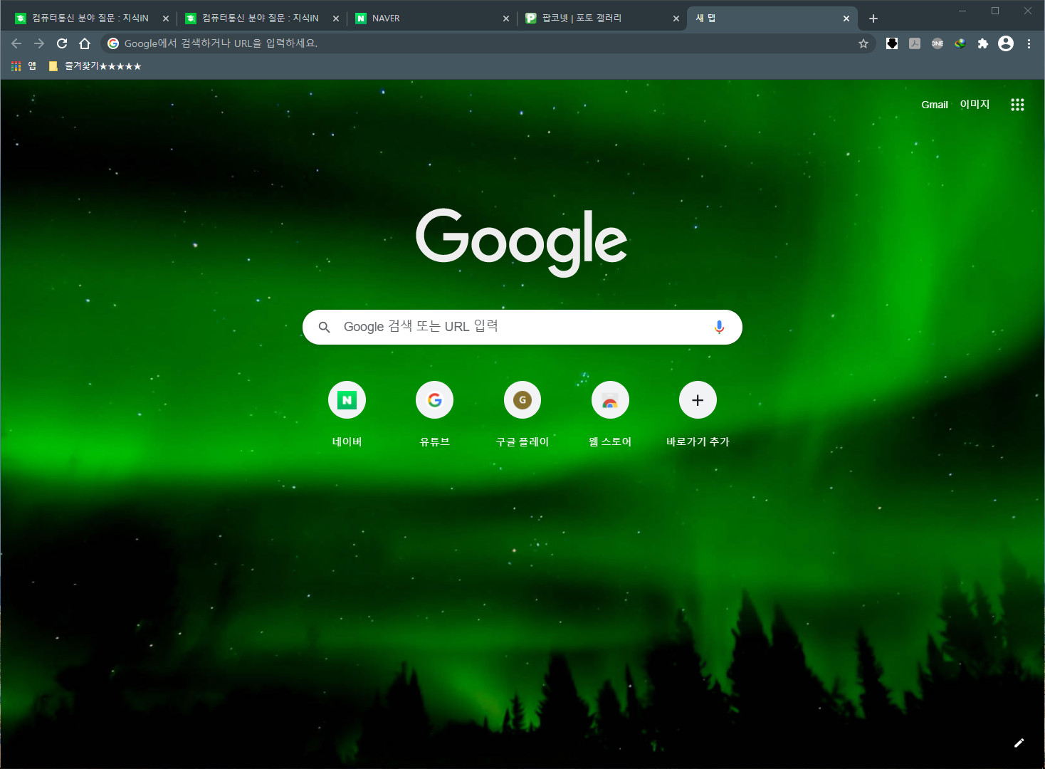The height and width of the screenshot is (769, 1045).
Task: Minimize the Chrome window
Action: pyautogui.click(x=962, y=11)
